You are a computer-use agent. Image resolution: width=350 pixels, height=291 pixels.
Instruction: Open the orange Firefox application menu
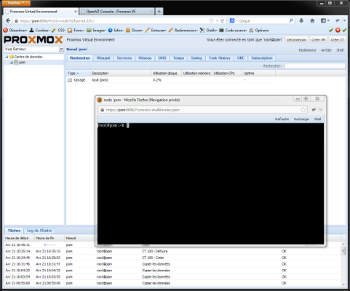click(16, 3)
